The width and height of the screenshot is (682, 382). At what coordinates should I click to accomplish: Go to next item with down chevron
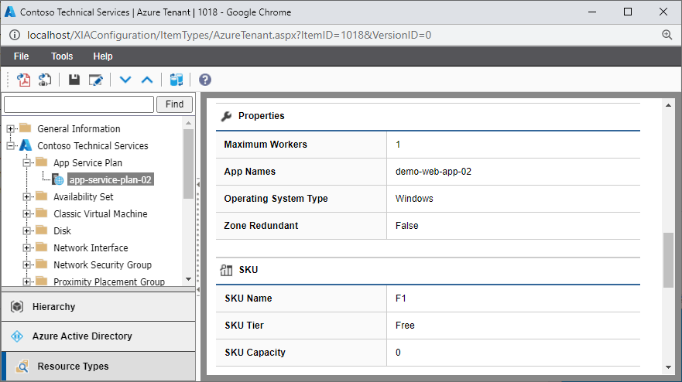click(x=125, y=80)
